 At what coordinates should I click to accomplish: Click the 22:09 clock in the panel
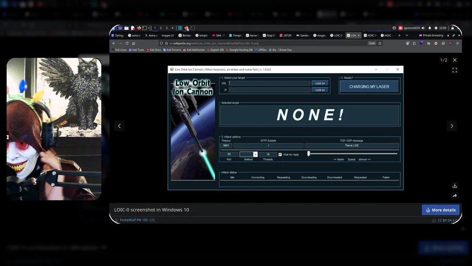tap(442, 28)
